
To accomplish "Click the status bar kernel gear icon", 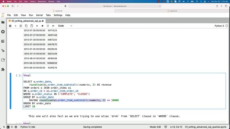I will coord(16,127).
